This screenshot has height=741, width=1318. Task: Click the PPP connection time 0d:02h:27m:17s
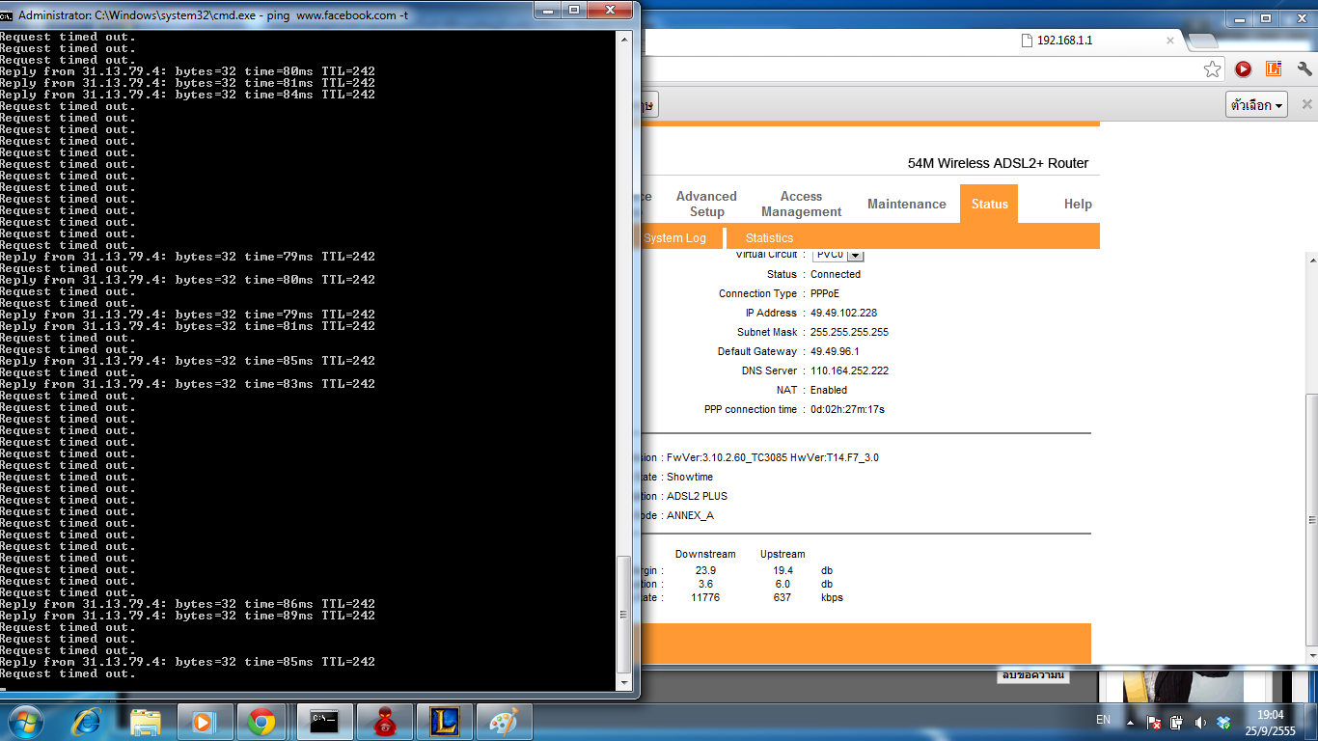[847, 409]
